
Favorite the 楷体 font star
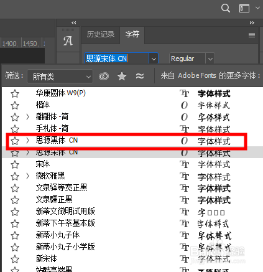15,105
